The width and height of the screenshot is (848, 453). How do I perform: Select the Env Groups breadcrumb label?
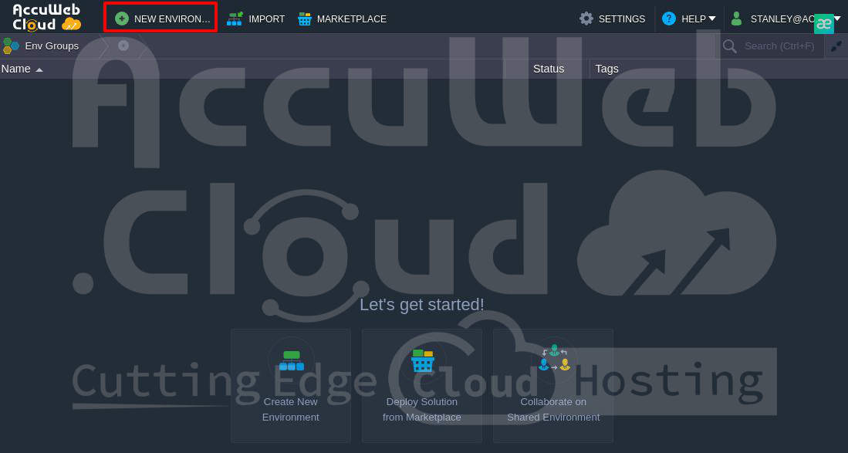point(52,46)
